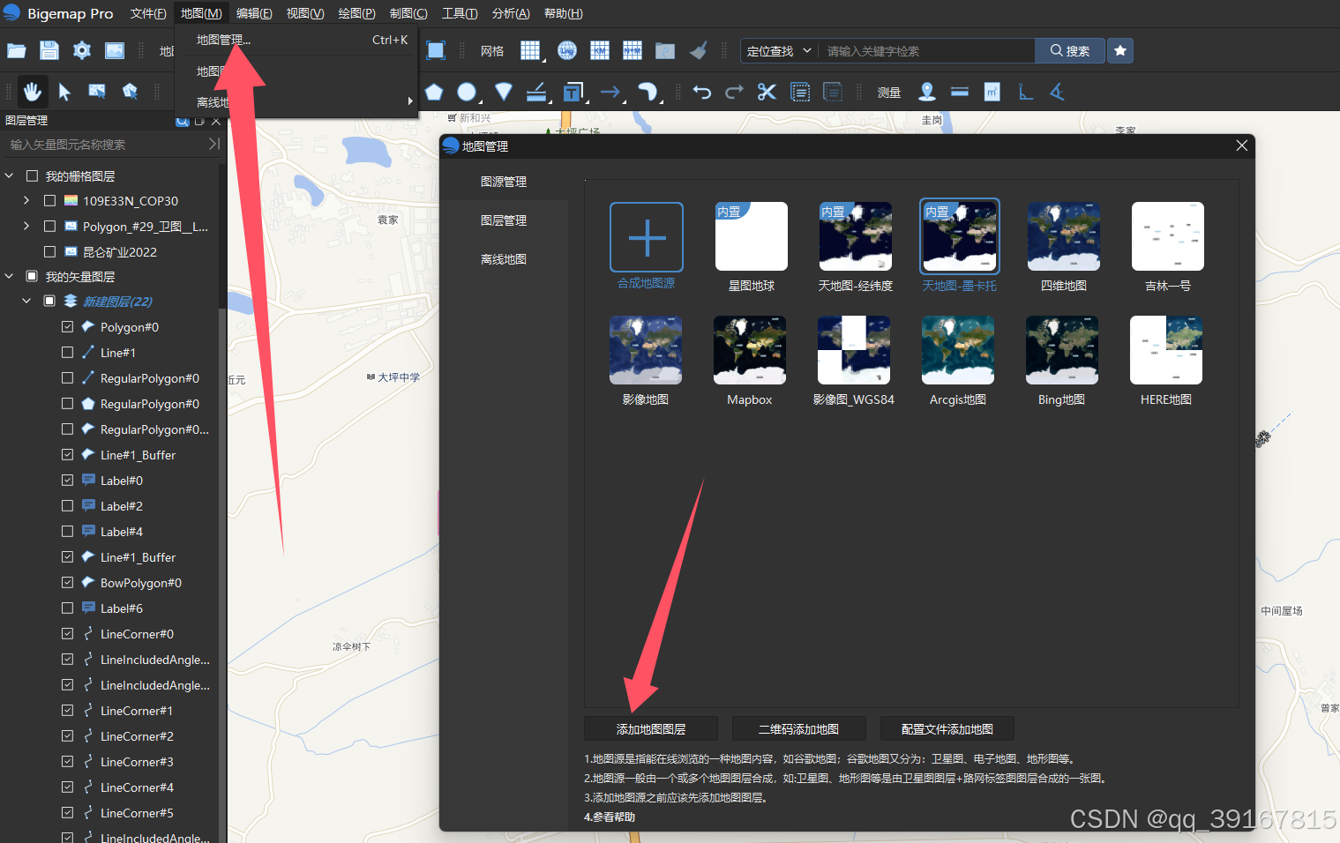Uncheck the BowPolygon#0 layer checkbox
Viewport: 1340px width, 843px height.
tap(67, 582)
